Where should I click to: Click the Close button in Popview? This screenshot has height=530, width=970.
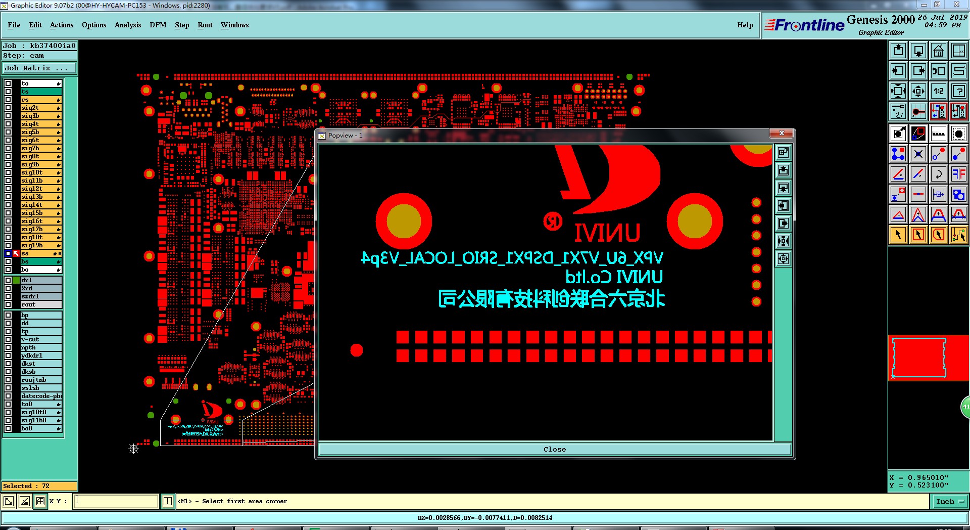[x=555, y=449]
